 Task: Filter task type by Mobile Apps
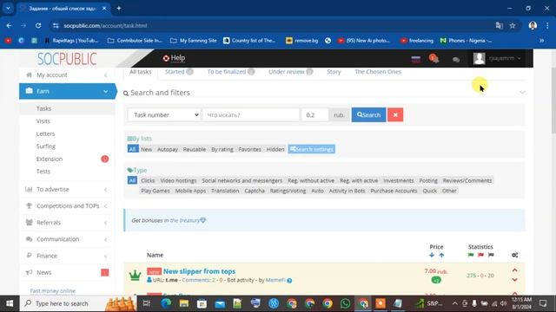tap(190, 191)
